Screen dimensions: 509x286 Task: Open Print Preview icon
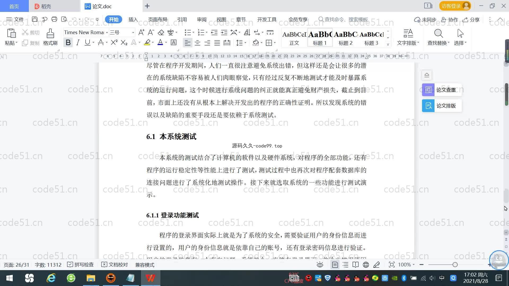click(x=64, y=19)
